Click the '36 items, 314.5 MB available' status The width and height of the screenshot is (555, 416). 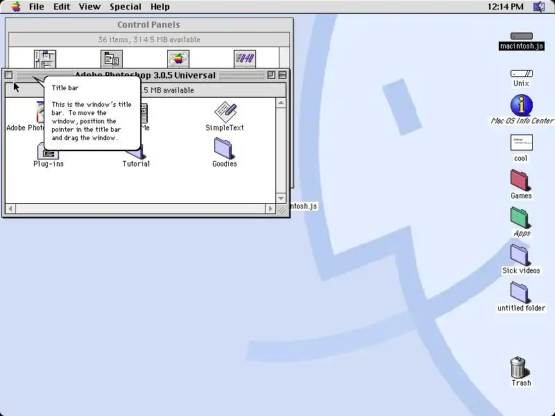(x=149, y=40)
